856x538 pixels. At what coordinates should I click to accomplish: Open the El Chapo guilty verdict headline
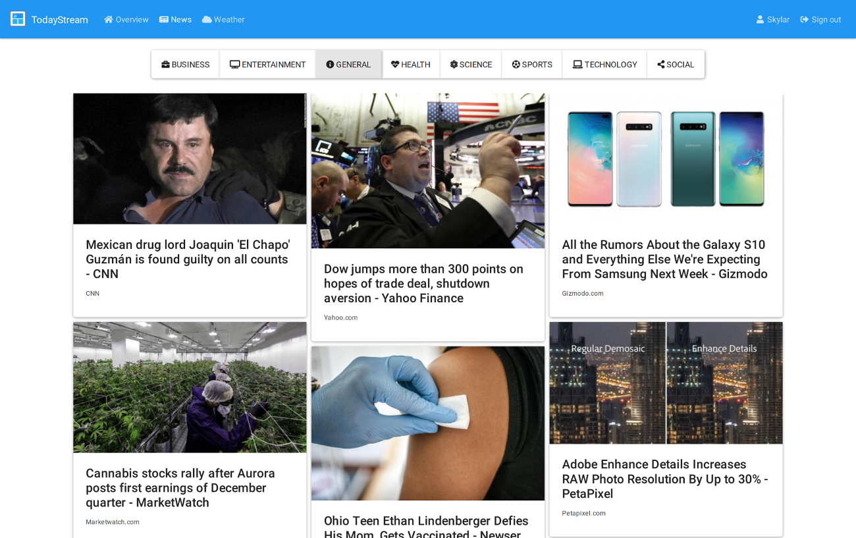(x=188, y=259)
